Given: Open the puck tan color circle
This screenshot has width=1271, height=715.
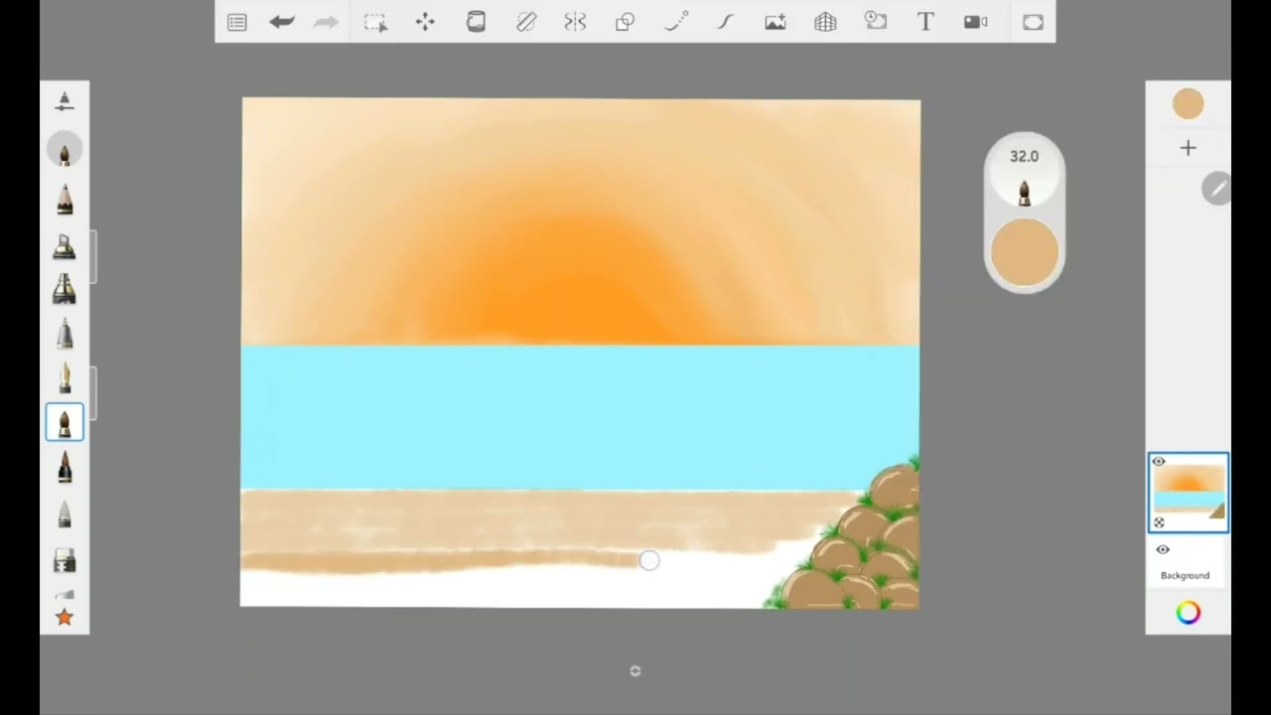Looking at the screenshot, I should [1024, 252].
